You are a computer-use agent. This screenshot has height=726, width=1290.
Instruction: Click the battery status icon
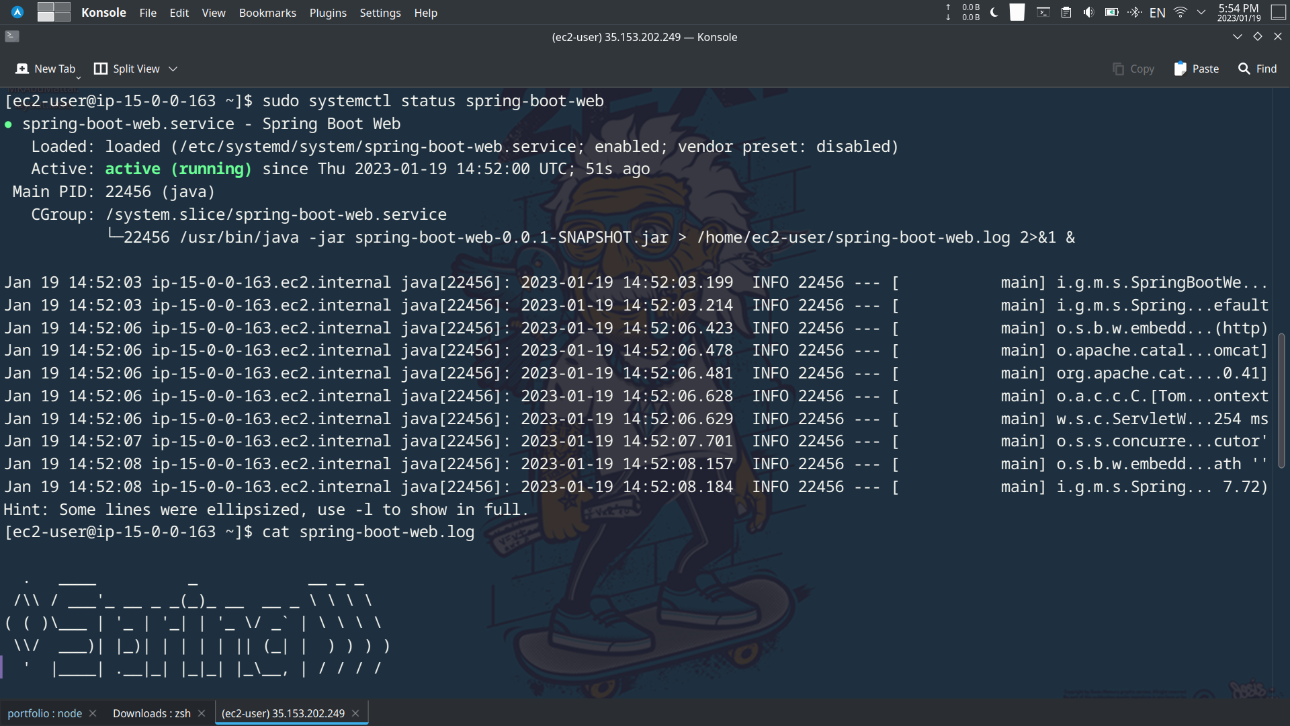(1112, 12)
